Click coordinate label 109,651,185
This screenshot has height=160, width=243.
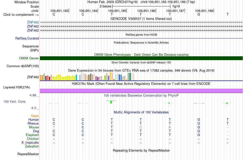(117, 11)
